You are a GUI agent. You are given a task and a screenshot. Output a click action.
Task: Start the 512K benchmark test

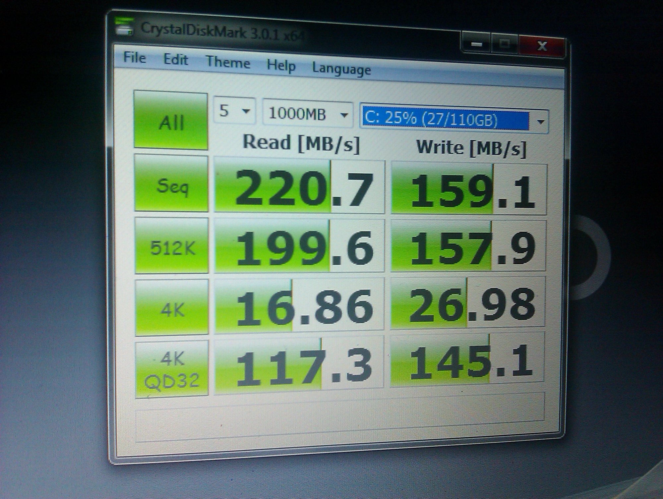coord(172,246)
